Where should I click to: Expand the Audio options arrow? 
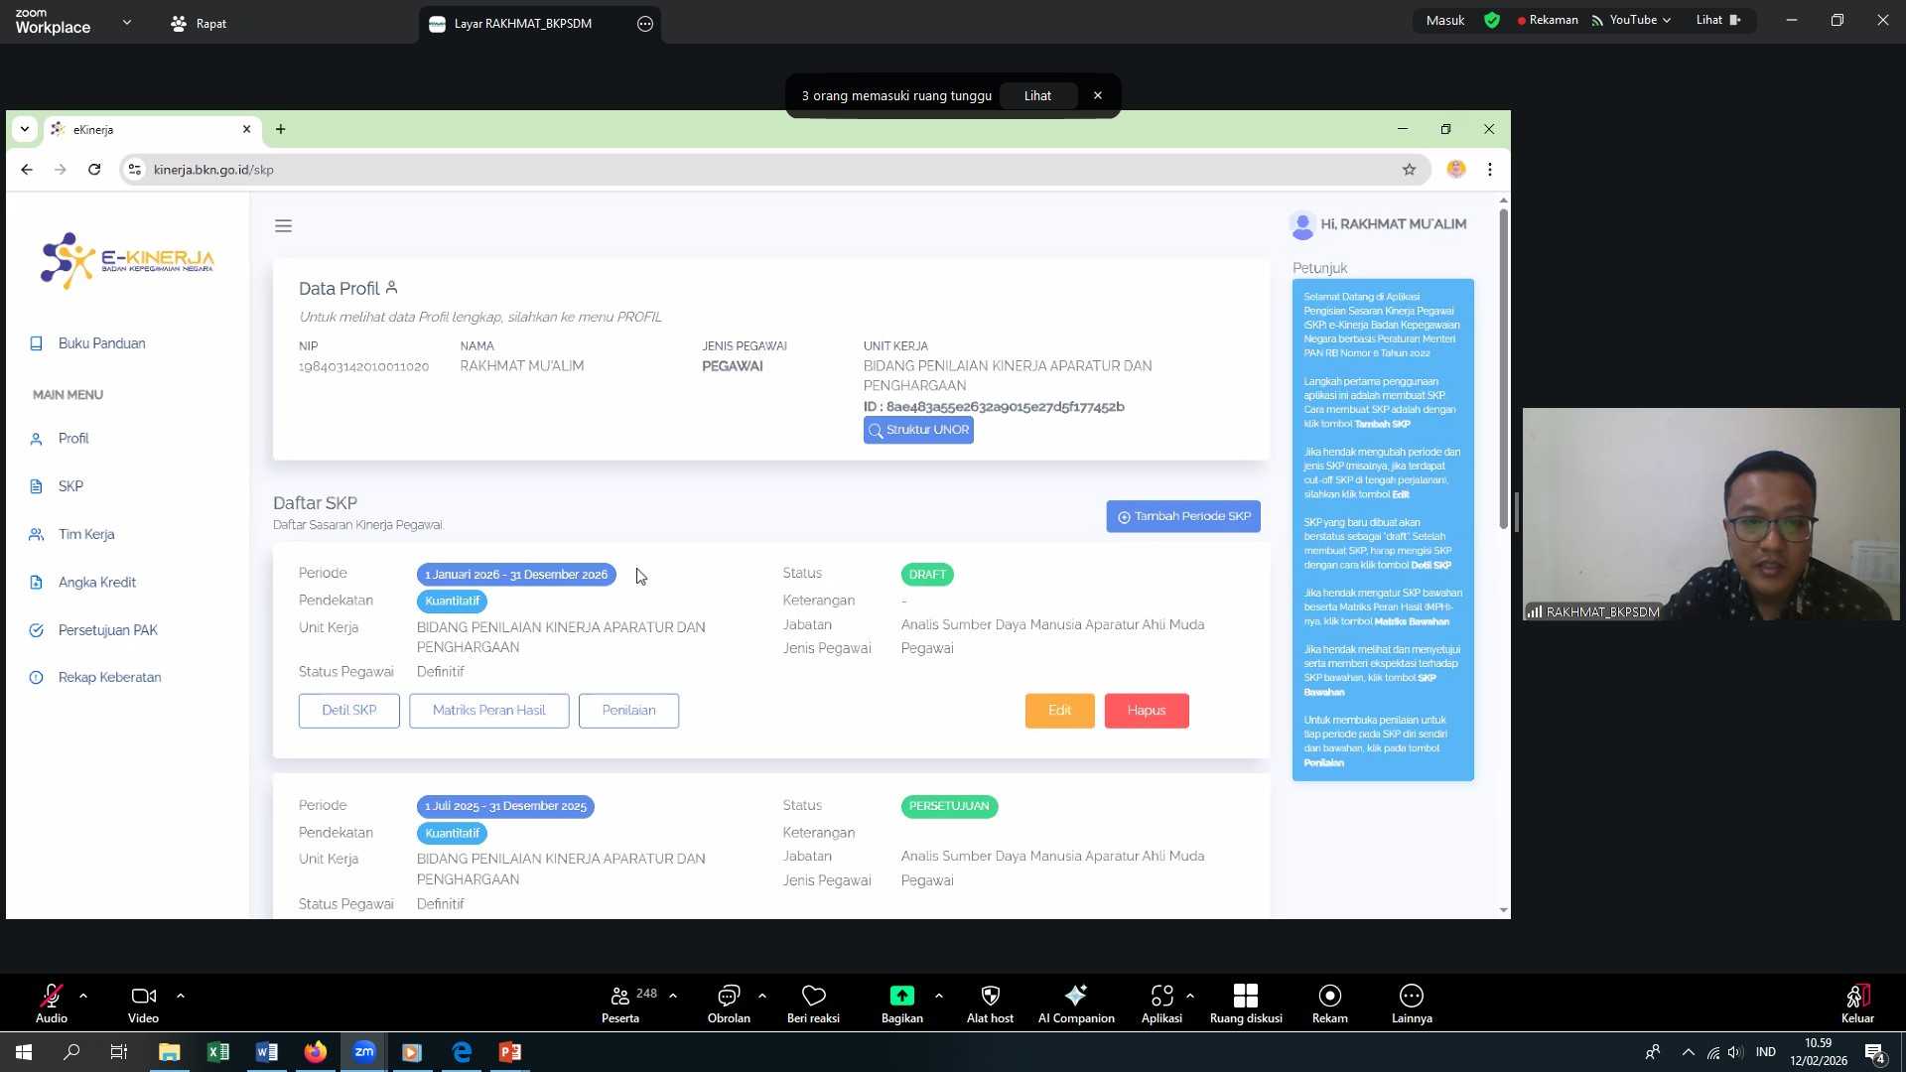(83, 995)
